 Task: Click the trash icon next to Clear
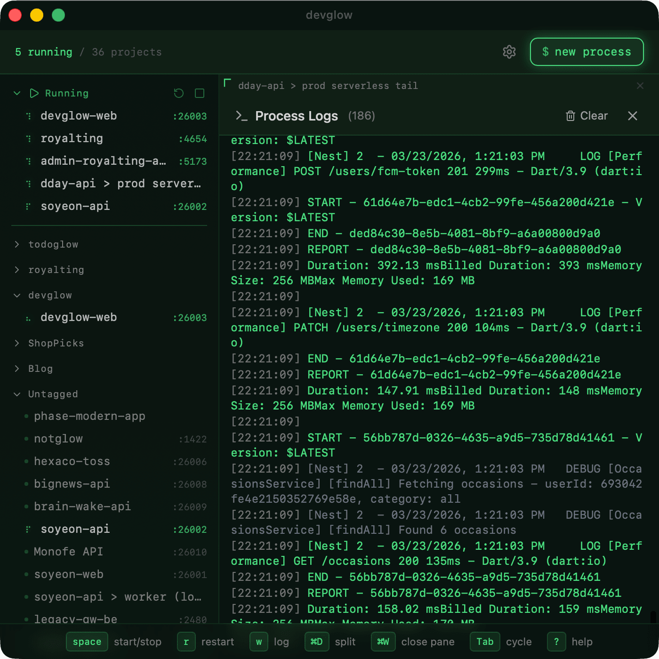pyautogui.click(x=571, y=116)
